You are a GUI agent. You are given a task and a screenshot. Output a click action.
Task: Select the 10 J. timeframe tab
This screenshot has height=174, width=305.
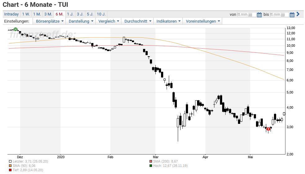tap(101, 14)
